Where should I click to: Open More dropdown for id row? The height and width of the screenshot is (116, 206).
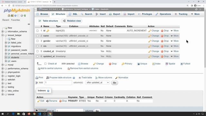click(174, 31)
